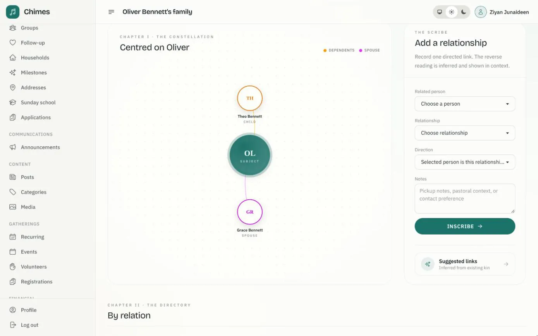538x336 pixels.
Task: Click the Log out door icon
Action: coord(13,325)
